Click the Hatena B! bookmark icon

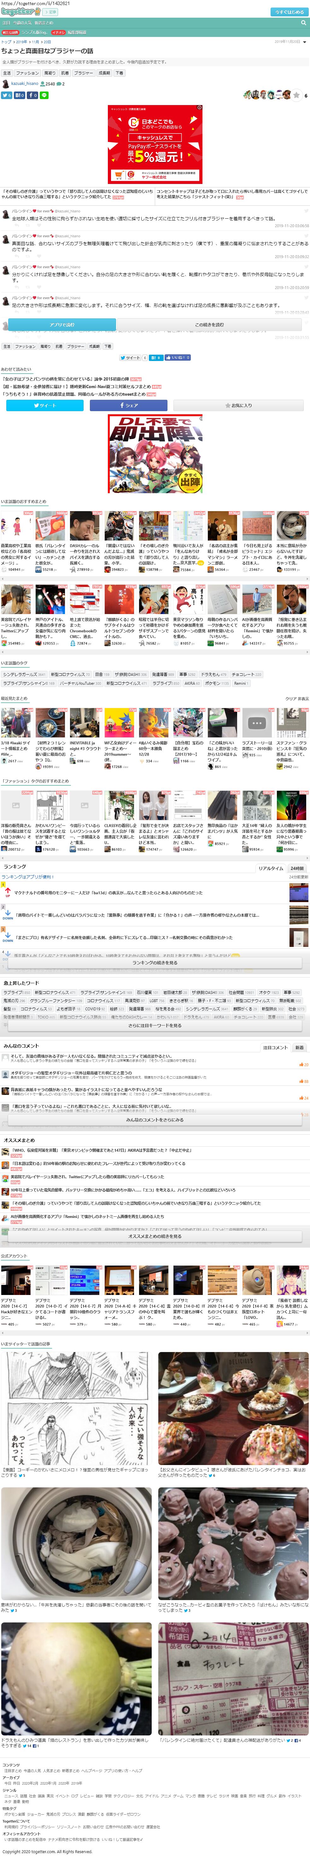point(20,95)
